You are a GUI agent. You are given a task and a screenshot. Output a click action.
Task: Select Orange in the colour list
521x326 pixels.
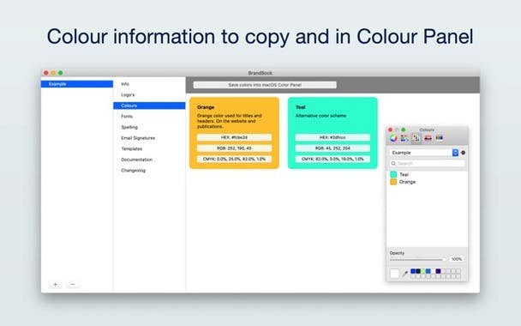tap(428, 182)
